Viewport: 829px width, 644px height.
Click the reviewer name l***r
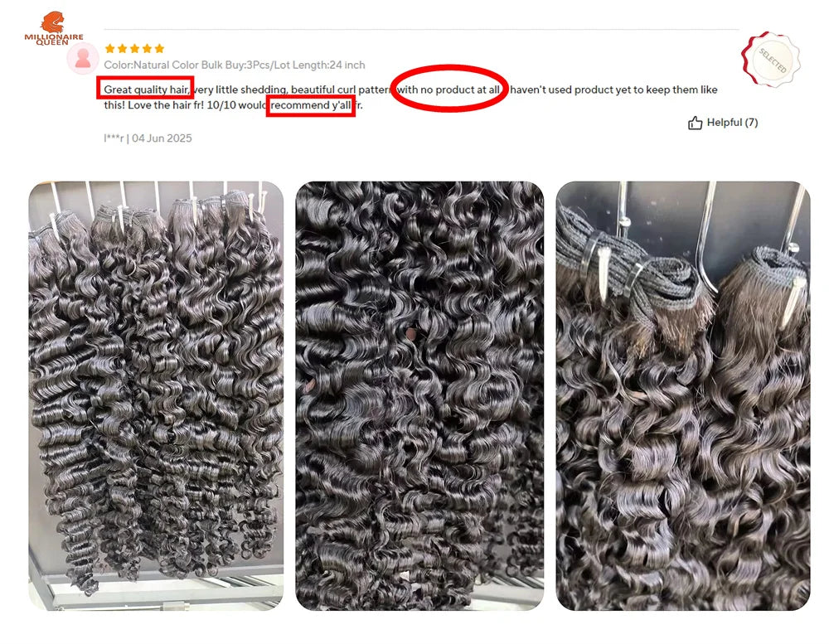pos(114,138)
